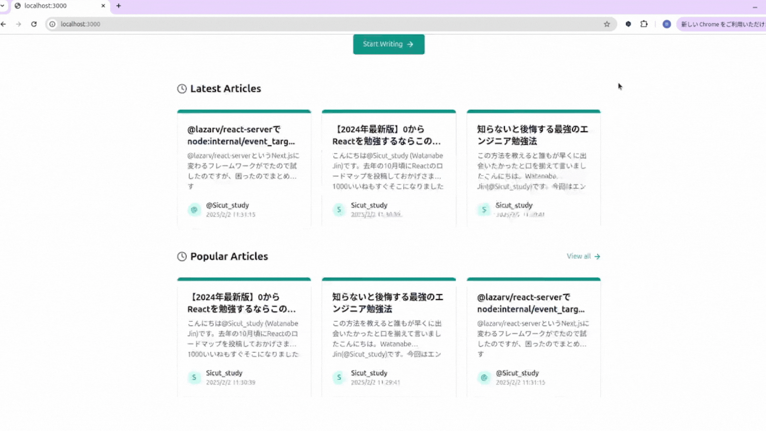Open the 新しい Chrome をご利用いただけ prompt

click(x=722, y=24)
